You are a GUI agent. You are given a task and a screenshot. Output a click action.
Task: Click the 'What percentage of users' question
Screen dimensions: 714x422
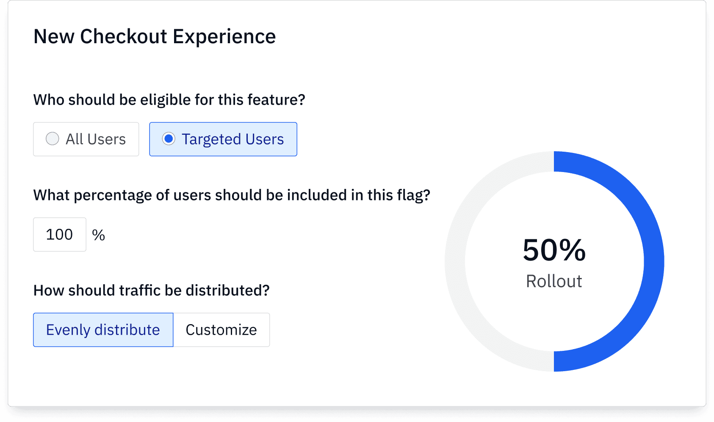click(232, 195)
